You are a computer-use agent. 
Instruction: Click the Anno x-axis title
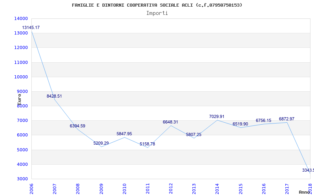tap(304, 192)
